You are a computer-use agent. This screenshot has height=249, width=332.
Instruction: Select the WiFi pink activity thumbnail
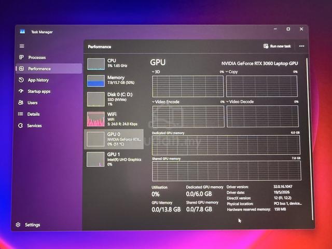click(x=96, y=119)
